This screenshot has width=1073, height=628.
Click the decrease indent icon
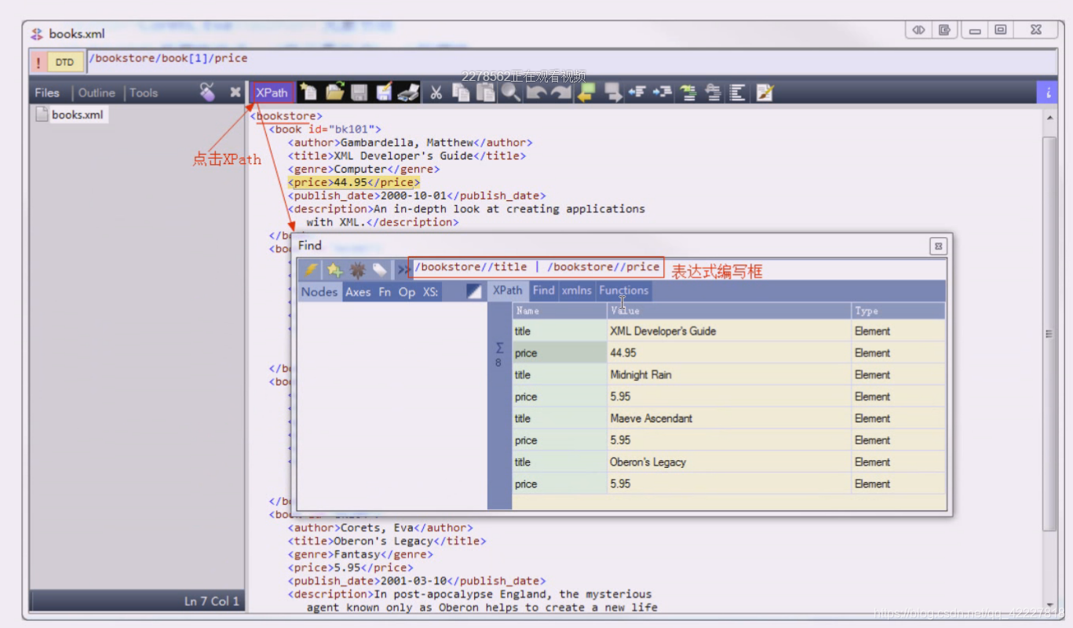click(637, 93)
